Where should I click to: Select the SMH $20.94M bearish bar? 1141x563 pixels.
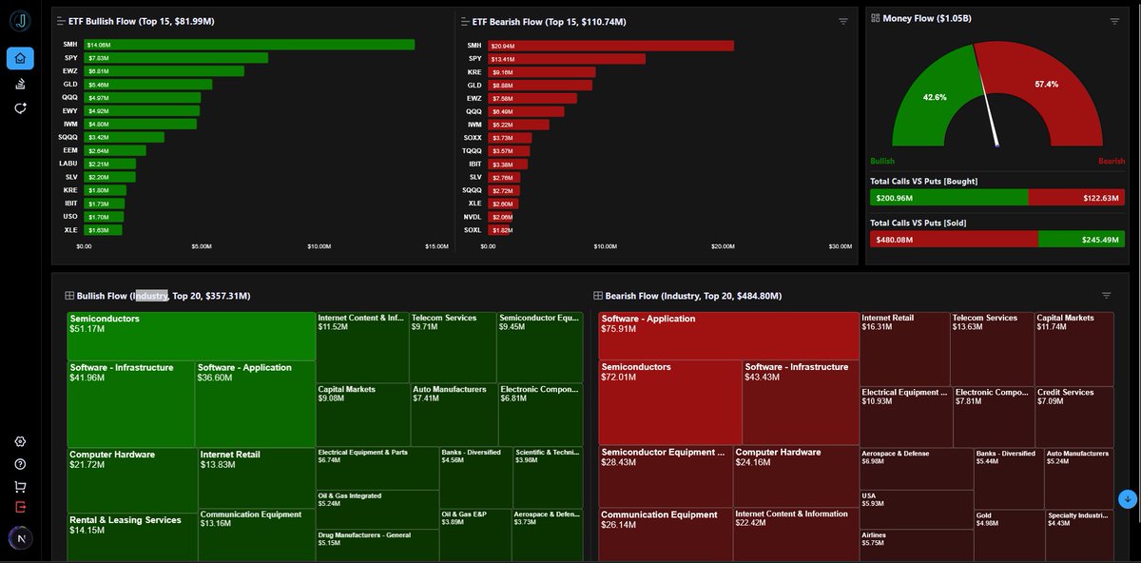pyautogui.click(x=610, y=46)
